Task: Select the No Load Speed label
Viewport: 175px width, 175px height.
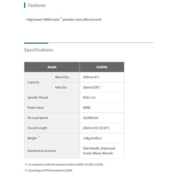Action: [x=38, y=118]
